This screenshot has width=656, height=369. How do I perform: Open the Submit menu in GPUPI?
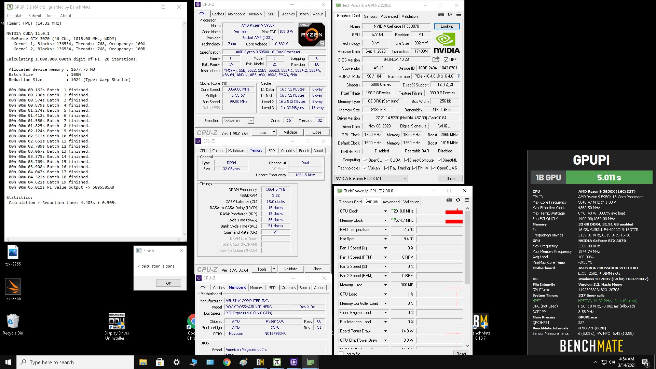coord(35,16)
